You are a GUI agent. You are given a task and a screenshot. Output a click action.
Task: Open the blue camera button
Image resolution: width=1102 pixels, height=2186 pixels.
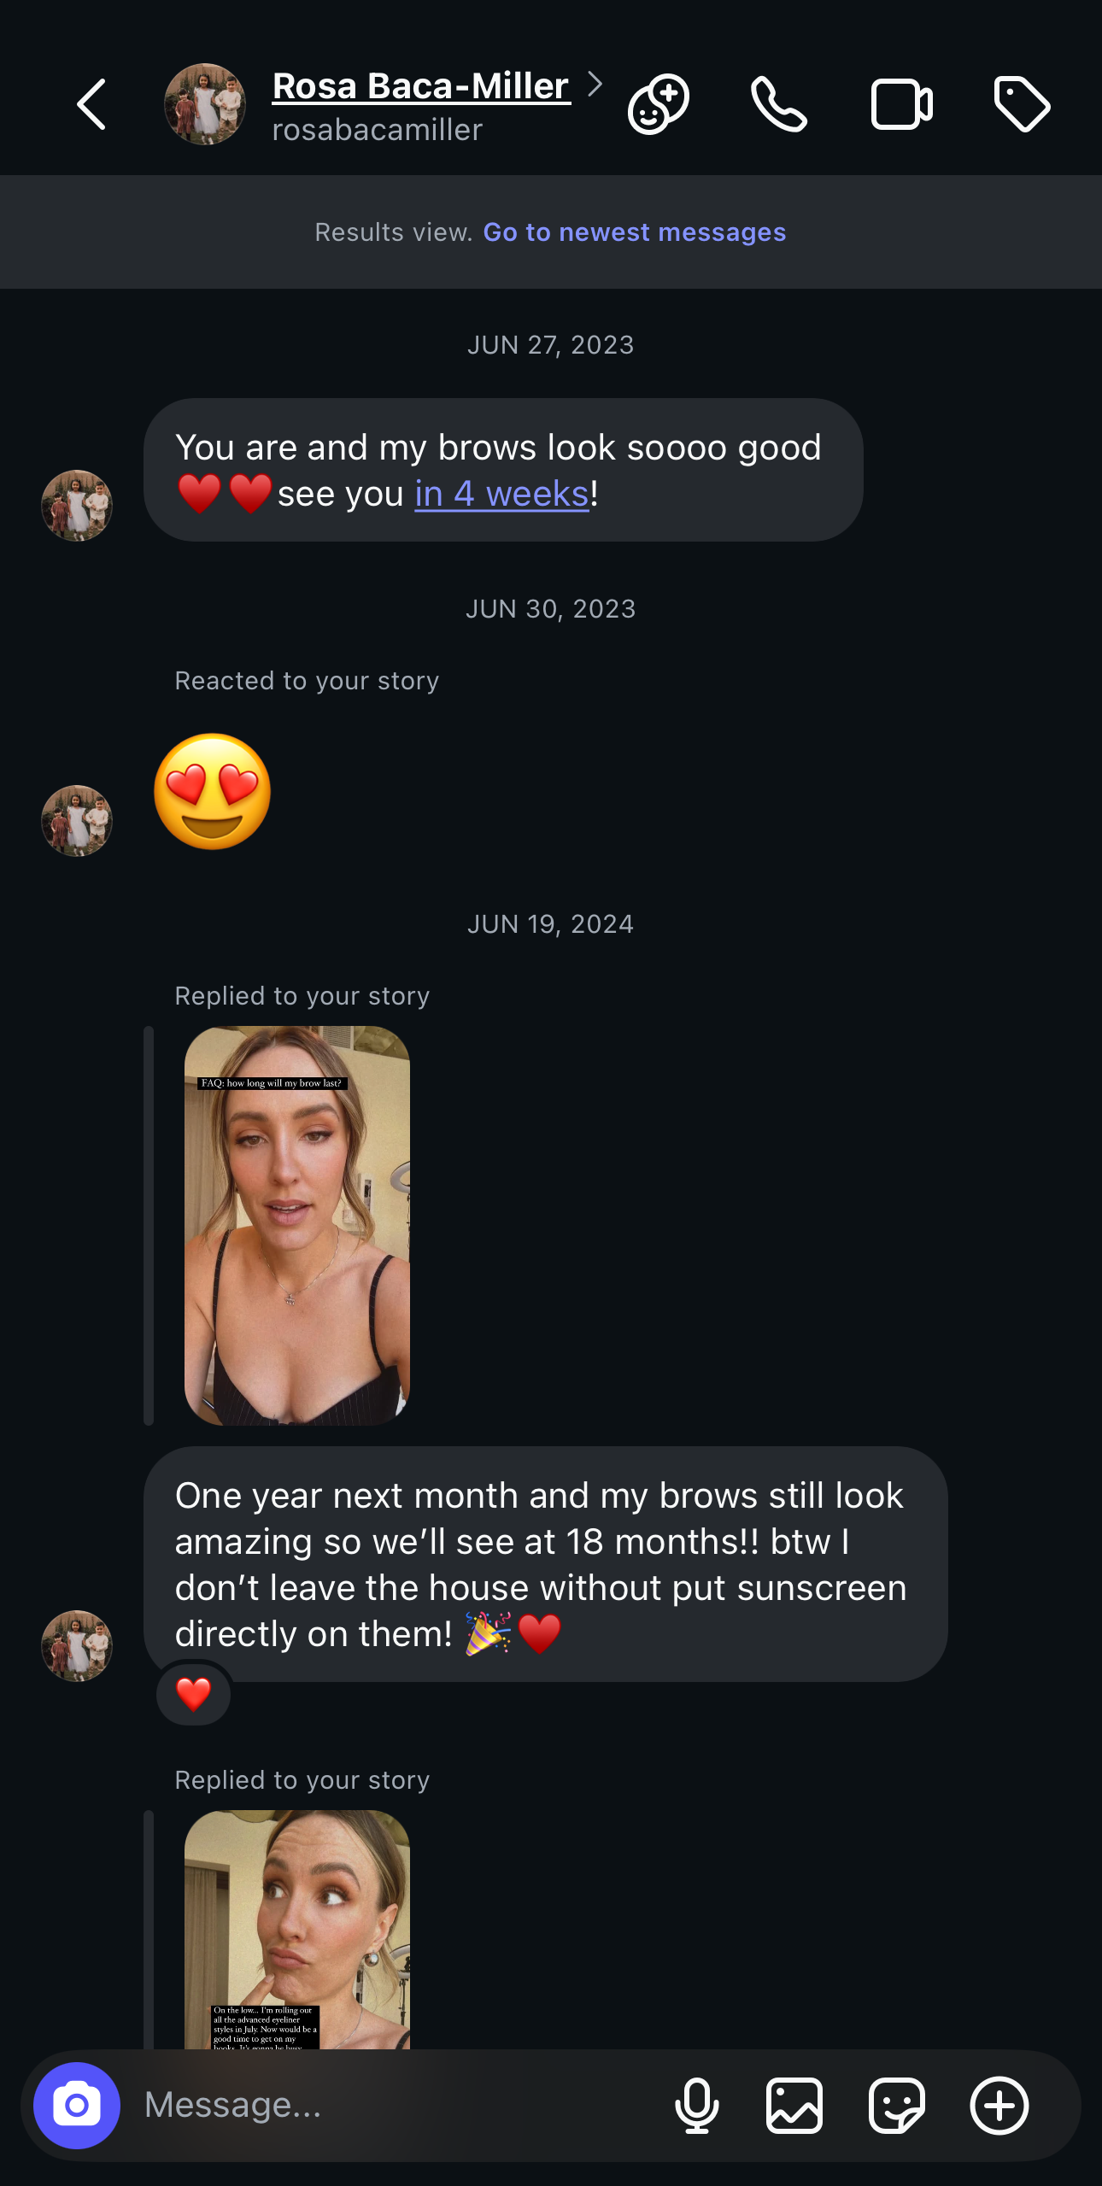coord(77,2105)
